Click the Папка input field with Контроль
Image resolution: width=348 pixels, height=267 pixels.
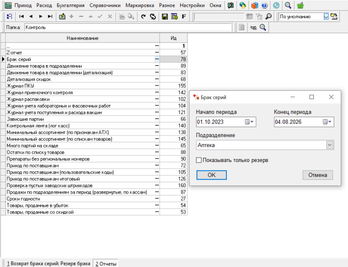coord(128,27)
